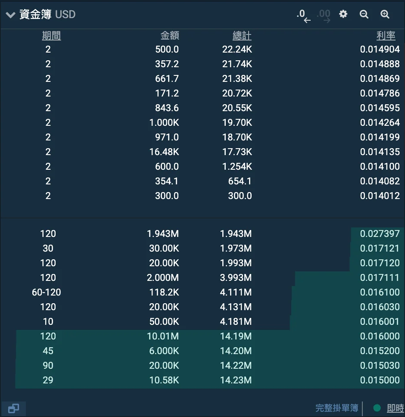This screenshot has width=405, height=417.
Task: Select offer rate 0.017120
Action: click(380, 263)
